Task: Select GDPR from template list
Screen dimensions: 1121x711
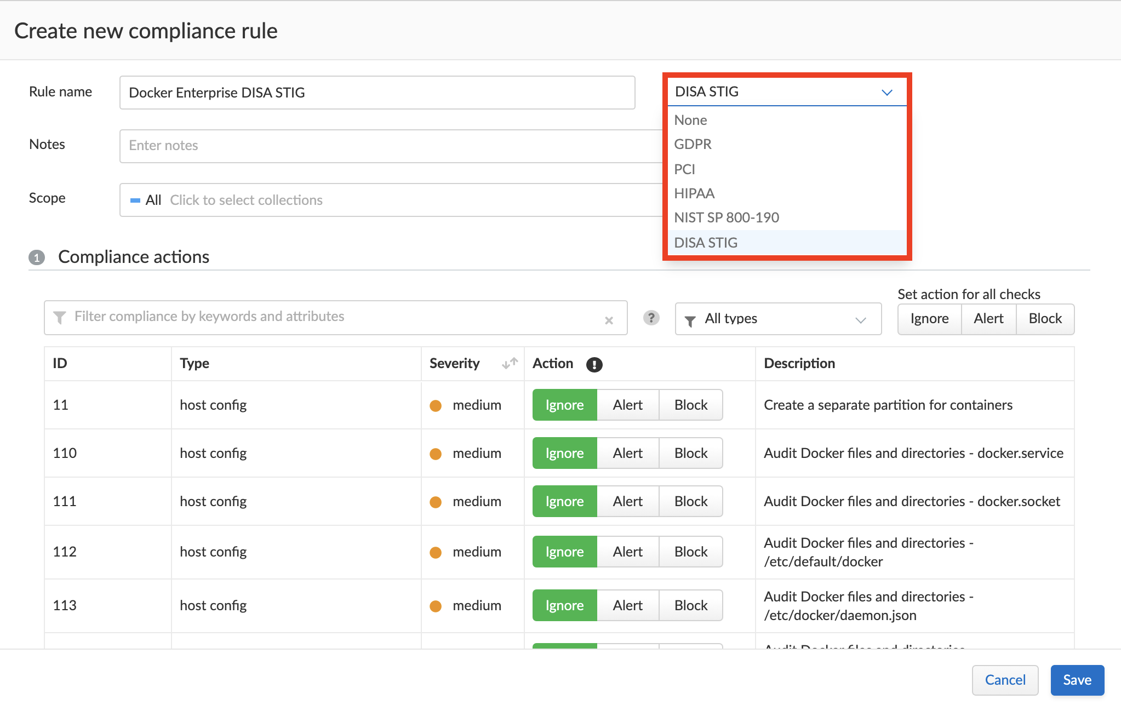Action: [787, 144]
